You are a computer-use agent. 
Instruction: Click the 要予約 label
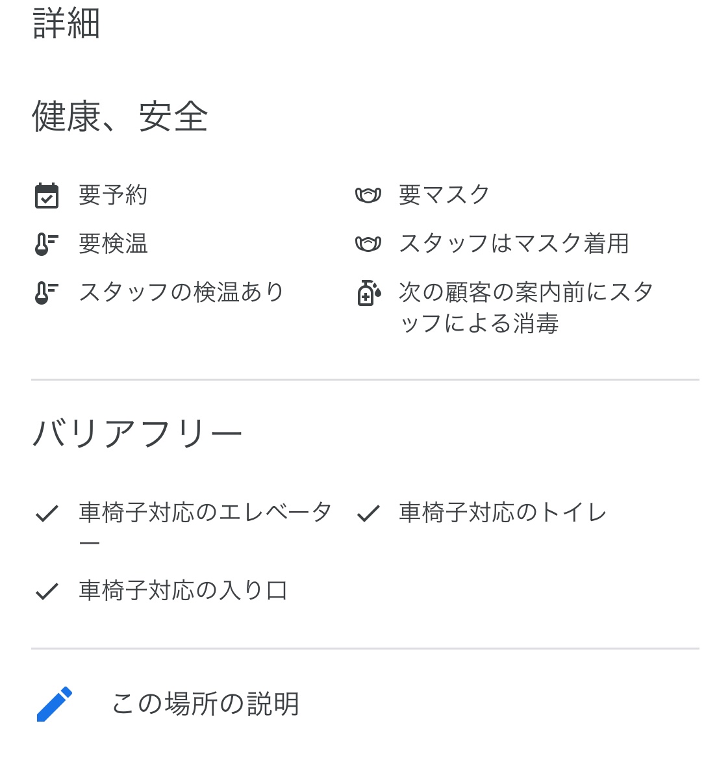tap(113, 195)
